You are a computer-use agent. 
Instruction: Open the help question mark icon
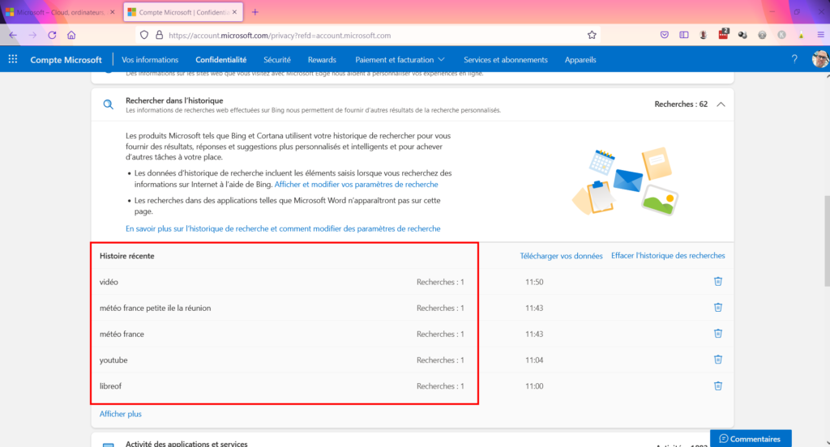[x=794, y=59]
